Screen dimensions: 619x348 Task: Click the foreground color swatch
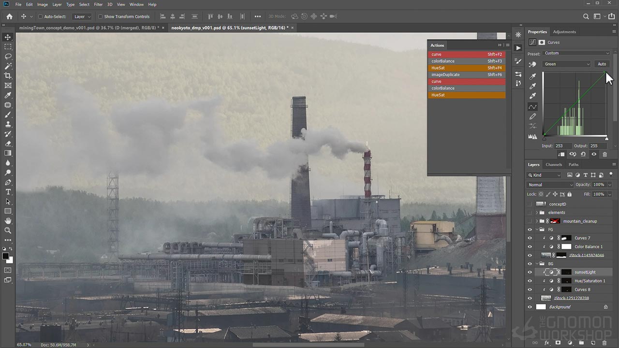6,256
